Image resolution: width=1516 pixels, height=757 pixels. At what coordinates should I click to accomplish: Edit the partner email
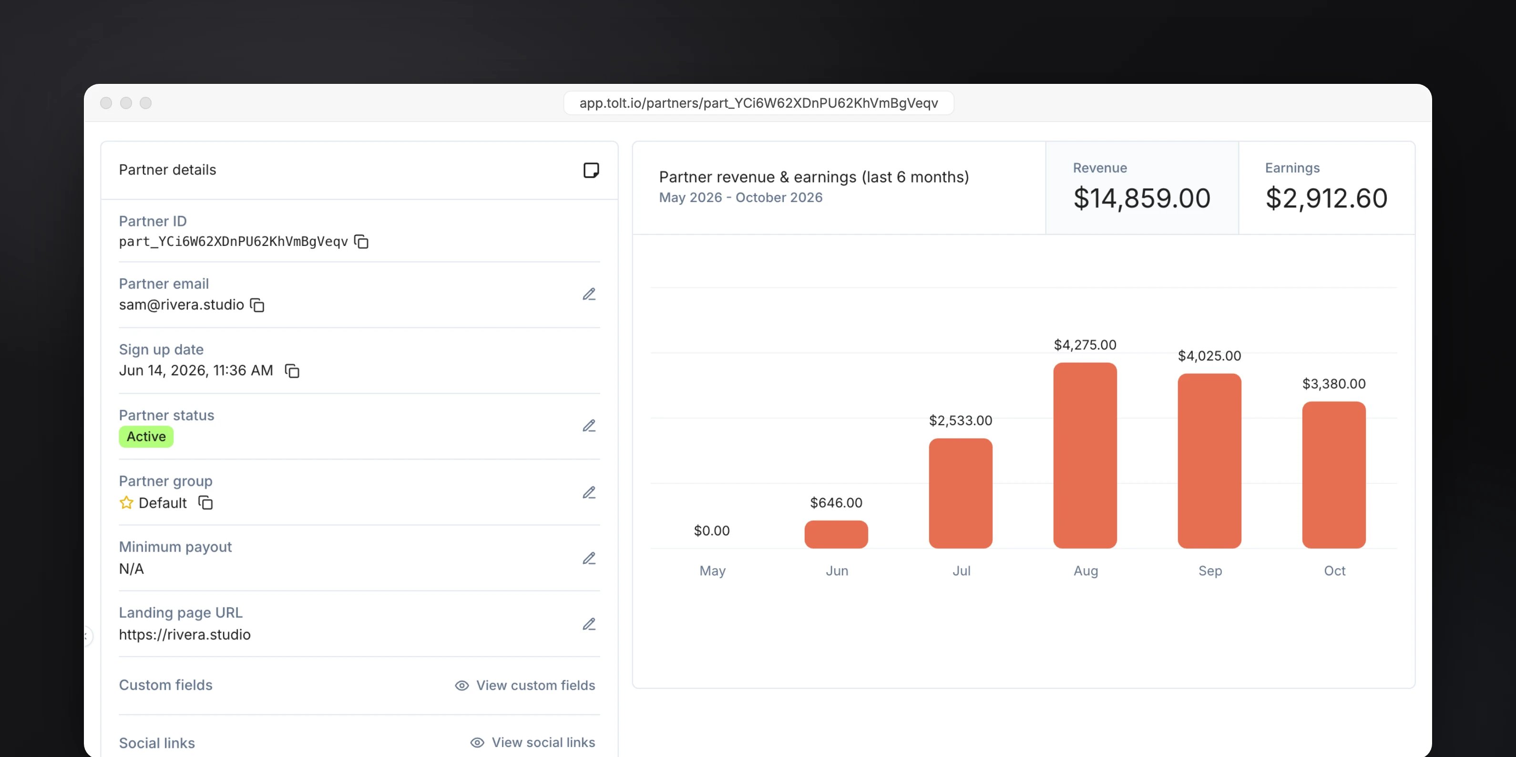click(x=589, y=294)
